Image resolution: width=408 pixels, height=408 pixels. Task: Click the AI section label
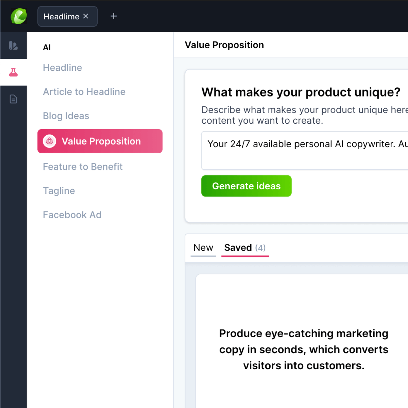(47, 48)
